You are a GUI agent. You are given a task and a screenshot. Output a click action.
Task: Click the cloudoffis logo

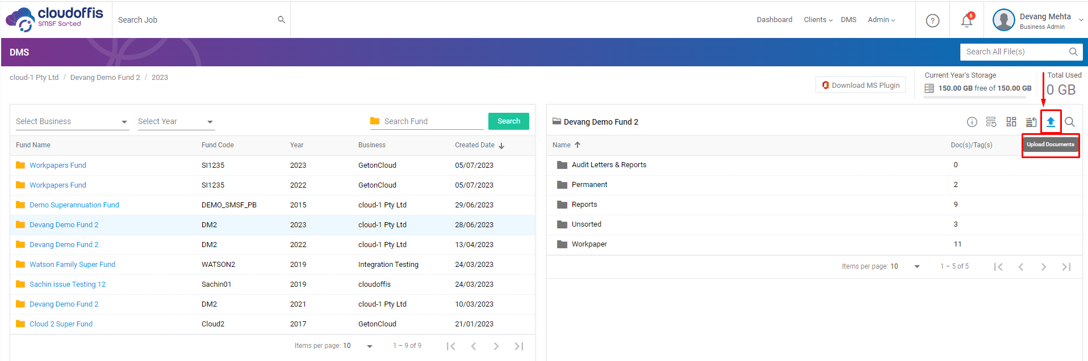click(55, 20)
